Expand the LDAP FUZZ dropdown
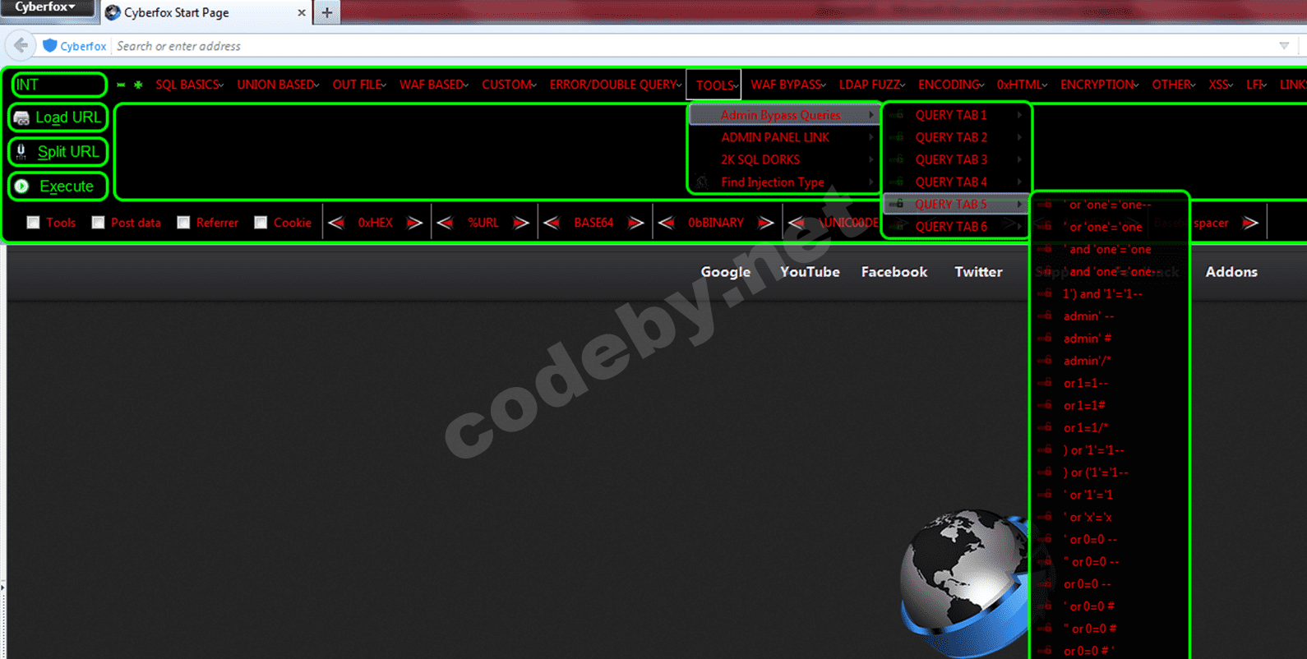The height and width of the screenshot is (659, 1307). coord(872,85)
